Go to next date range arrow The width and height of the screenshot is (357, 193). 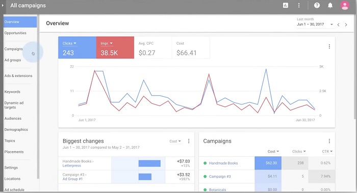pos(346,24)
